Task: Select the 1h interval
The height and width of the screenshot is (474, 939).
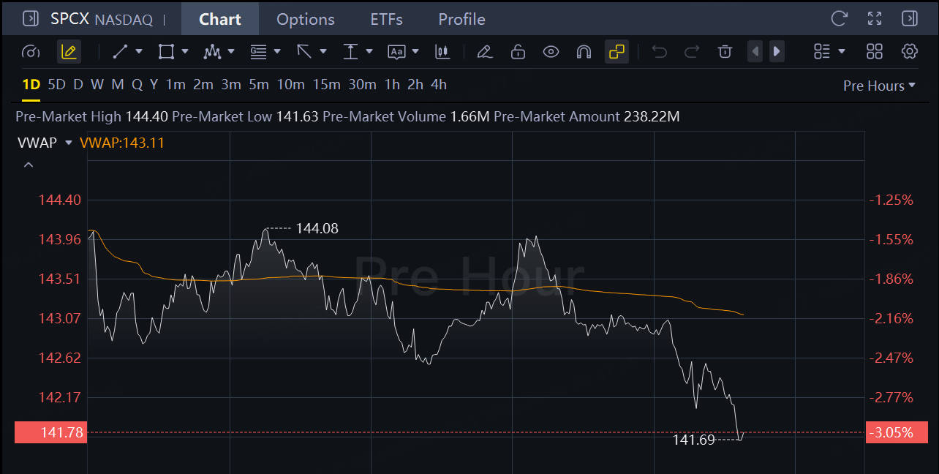Action: [x=392, y=85]
